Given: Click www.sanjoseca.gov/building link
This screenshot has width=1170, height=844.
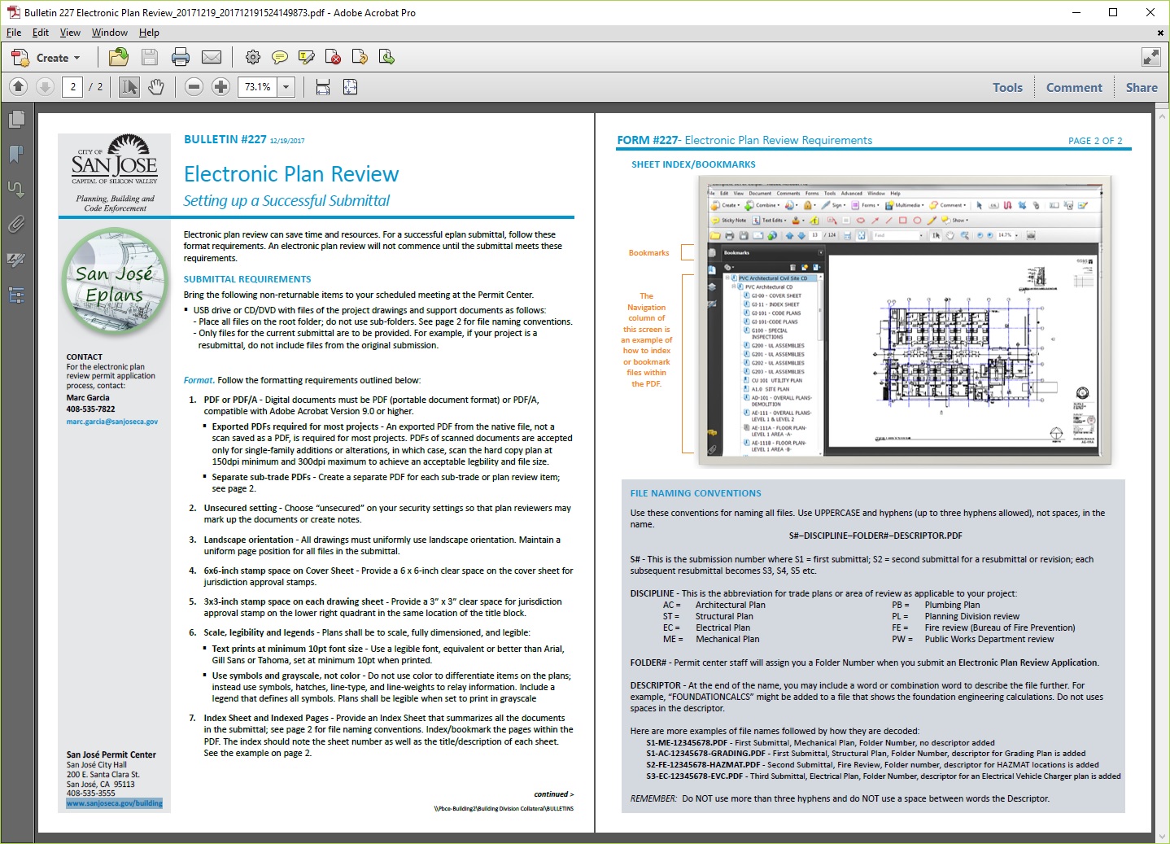Looking at the screenshot, I should tap(115, 803).
